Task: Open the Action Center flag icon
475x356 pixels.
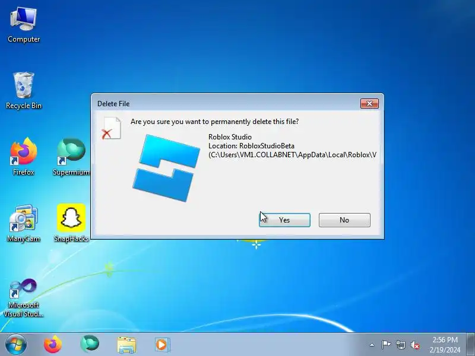Action: [x=386, y=345]
